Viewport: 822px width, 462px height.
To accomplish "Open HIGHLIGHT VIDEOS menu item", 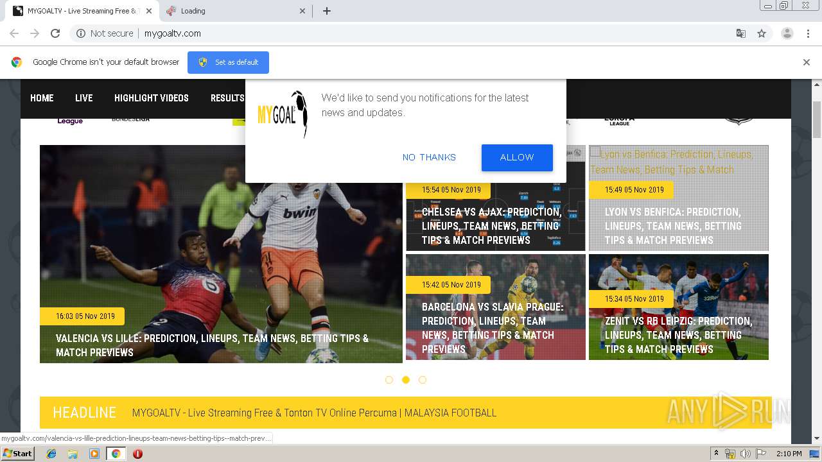I will click(x=152, y=98).
